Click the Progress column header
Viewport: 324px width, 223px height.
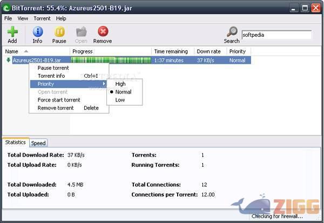click(x=111, y=51)
